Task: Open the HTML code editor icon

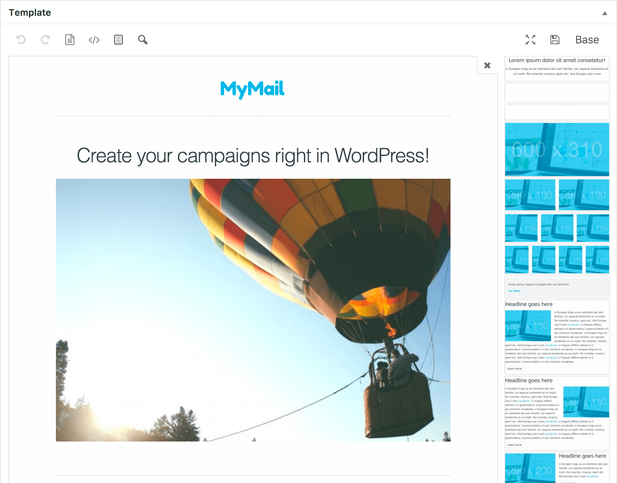Action: [x=94, y=40]
